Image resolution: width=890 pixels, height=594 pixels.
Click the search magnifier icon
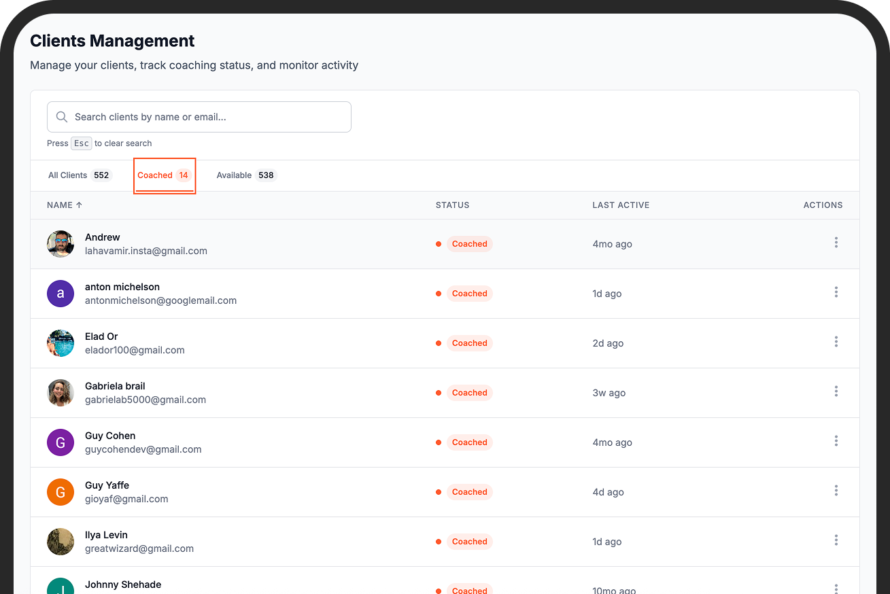tap(62, 117)
